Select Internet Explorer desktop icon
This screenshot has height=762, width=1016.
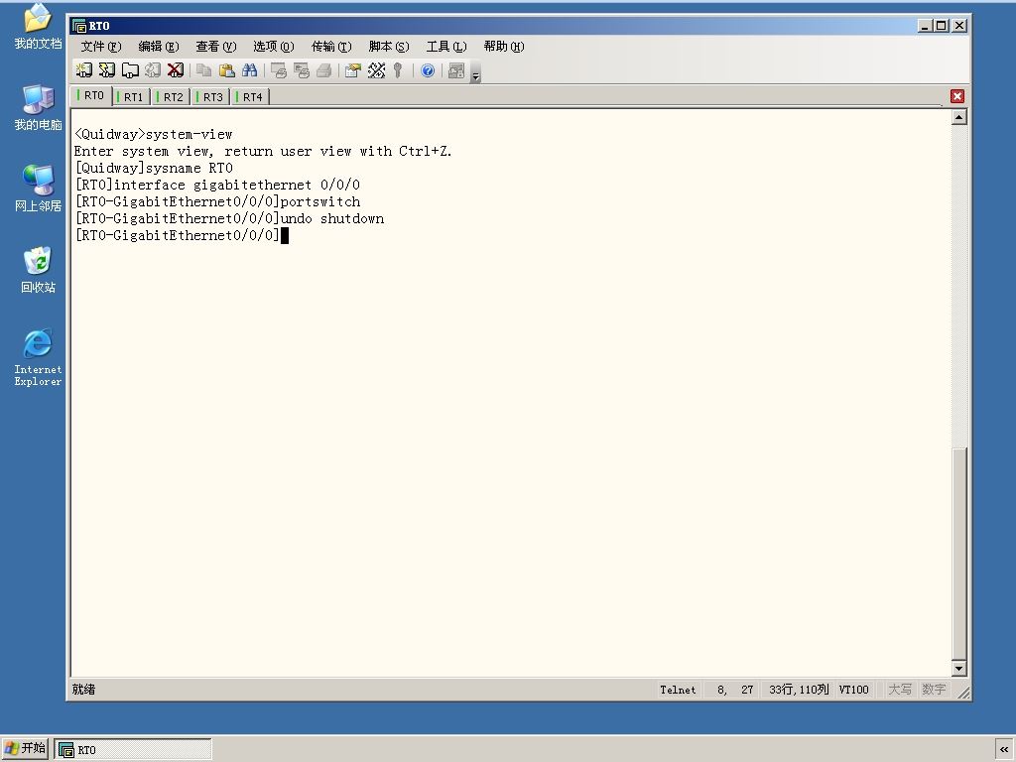(x=38, y=357)
